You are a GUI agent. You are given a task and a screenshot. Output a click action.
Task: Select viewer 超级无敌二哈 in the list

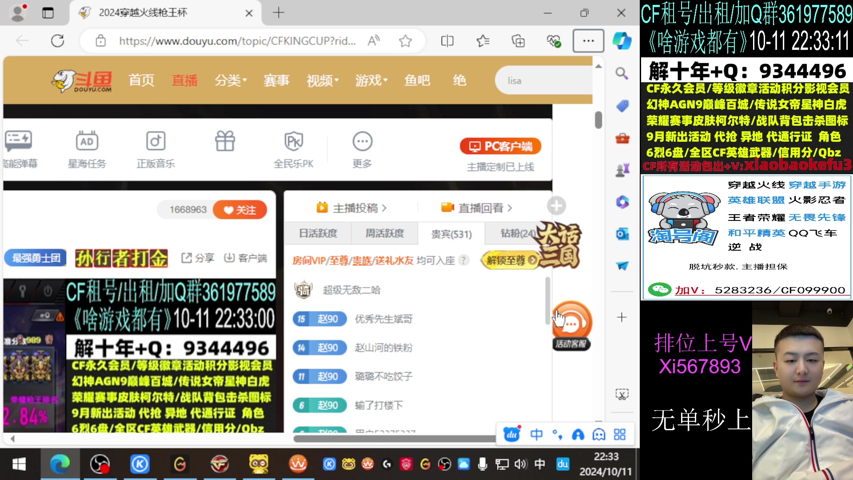352,290
